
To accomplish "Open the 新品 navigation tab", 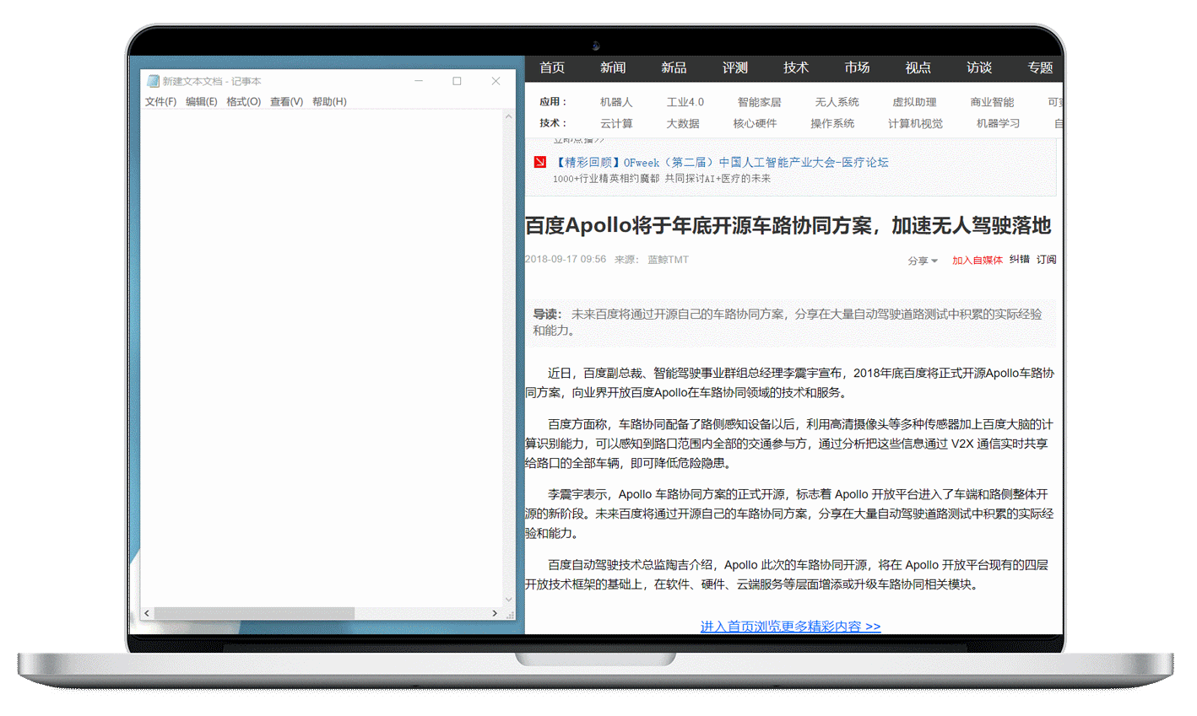I will click(x=674, y=67).
